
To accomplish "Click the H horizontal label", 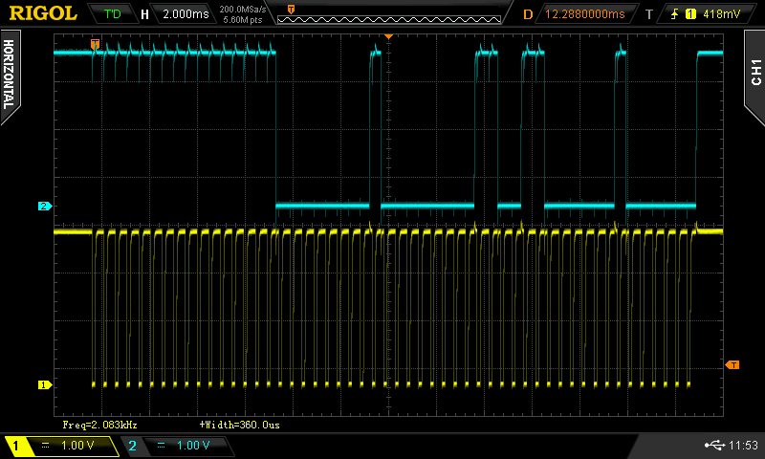I will [144, 14].
